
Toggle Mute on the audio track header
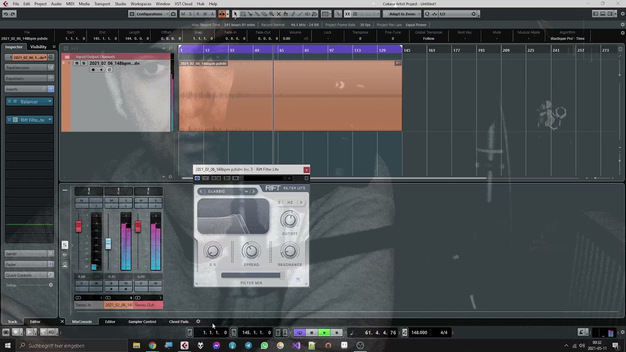click(x=76, y=64)
